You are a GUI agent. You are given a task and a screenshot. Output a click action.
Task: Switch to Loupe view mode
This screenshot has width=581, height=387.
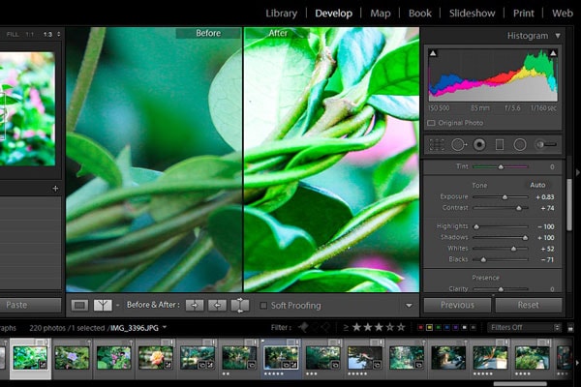click(79, 306)
